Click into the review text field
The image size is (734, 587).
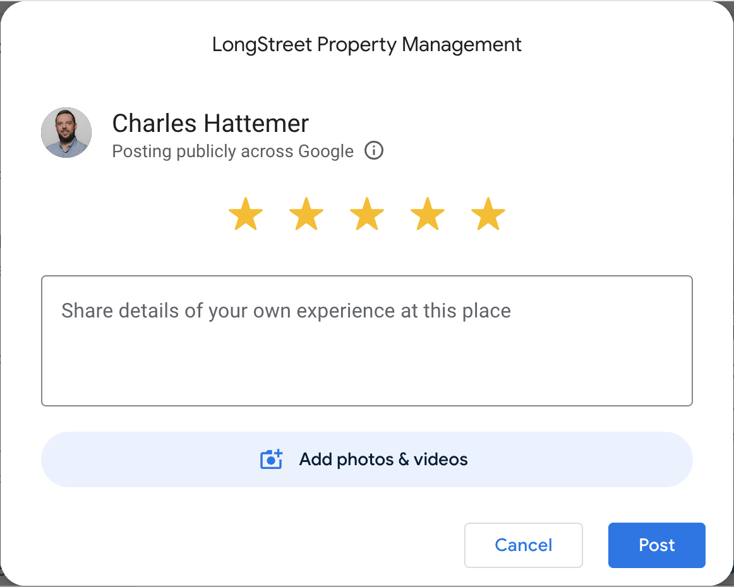[367, 339]
